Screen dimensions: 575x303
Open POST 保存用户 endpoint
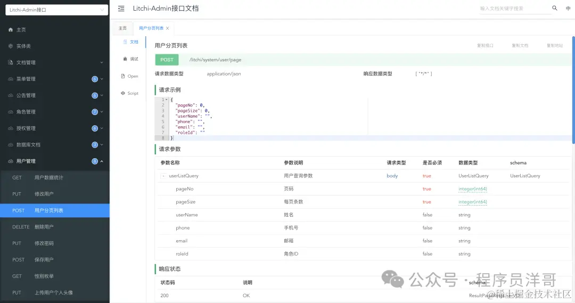tap(55, 260)
